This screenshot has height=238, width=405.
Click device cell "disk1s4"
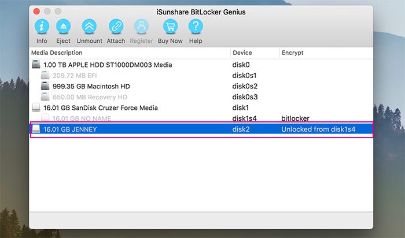coord(244,118)
